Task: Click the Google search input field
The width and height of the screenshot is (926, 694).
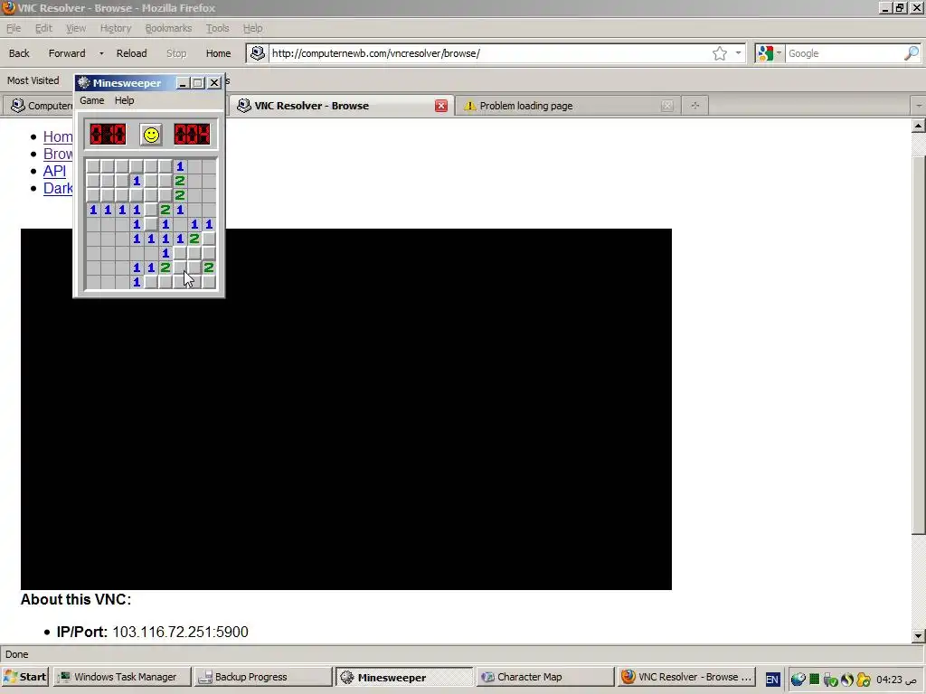Action: [844, 53]
